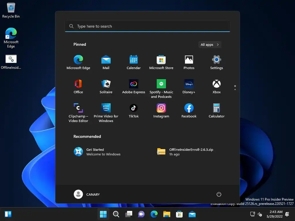Click the Type here to search field
Image resolution: width=295 pixels, height=221 pixels.
[x=147, y=26]
